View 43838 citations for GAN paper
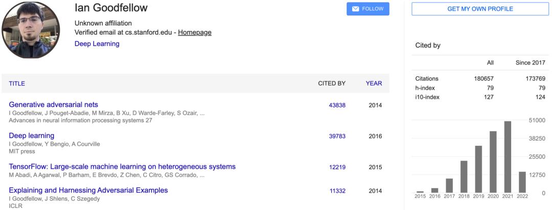The image size is (552, 210). [337, 106]
